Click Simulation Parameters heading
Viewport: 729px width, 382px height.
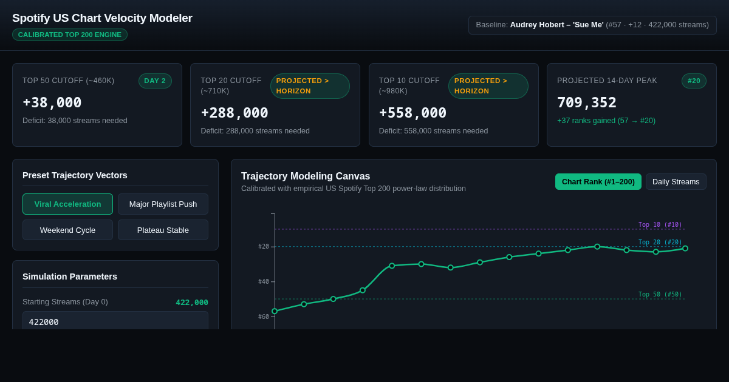[x=70, y=276]
